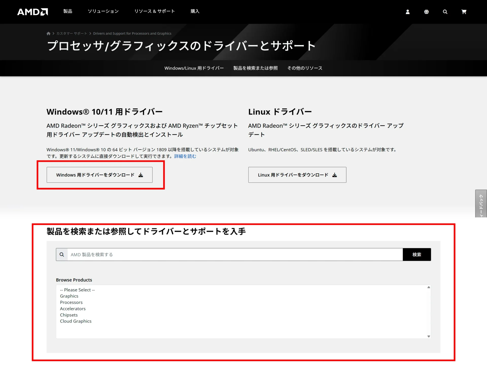Open the 購入 menu
Screen dimensions: 487x367
[195, 11]
